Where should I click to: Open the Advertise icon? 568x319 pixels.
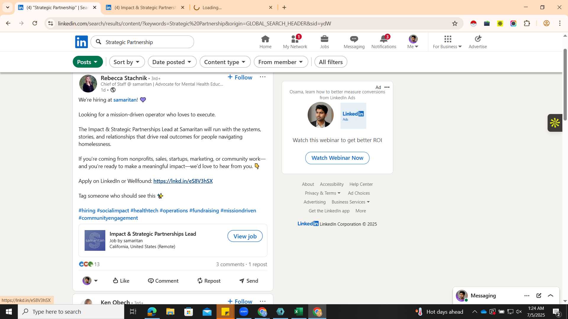coord(478,42)
